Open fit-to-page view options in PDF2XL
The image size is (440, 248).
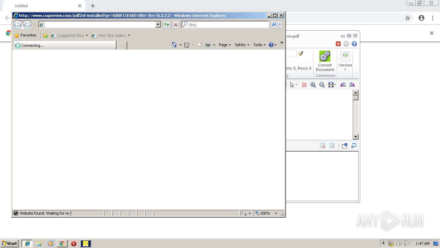[x=332, y=85]
